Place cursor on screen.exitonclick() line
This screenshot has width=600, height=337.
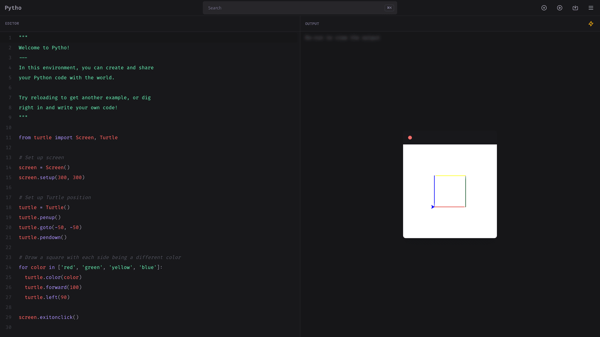tap(49, 317)
